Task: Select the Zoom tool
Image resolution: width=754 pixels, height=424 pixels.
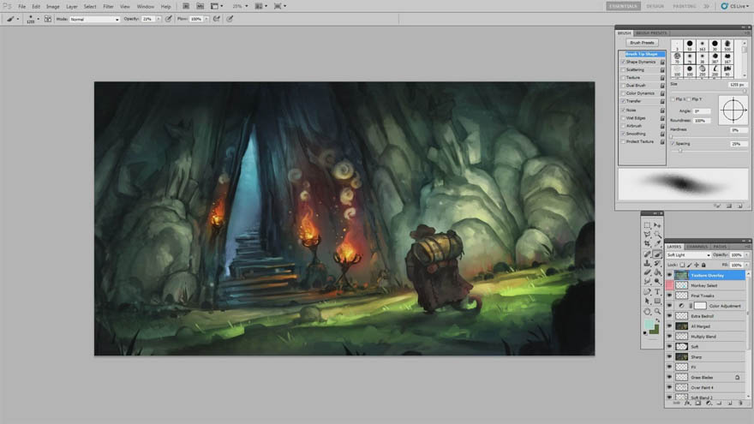Action: 657,312
